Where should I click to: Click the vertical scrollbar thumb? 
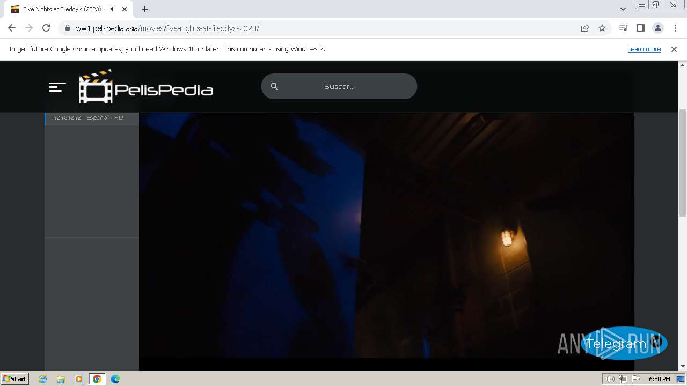(683, 162)
